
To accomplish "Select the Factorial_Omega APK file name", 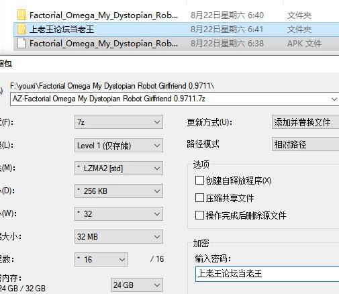I will pyautogui.click(x=103, y=44).
